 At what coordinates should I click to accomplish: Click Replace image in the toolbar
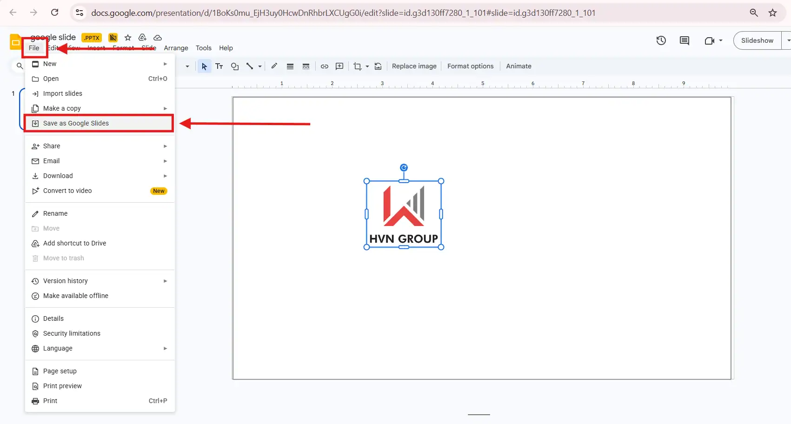point(414,66)
